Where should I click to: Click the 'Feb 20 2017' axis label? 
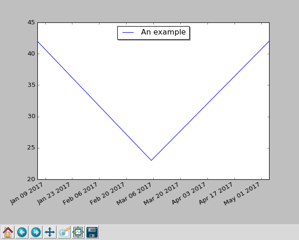click(x=107, y=193)
